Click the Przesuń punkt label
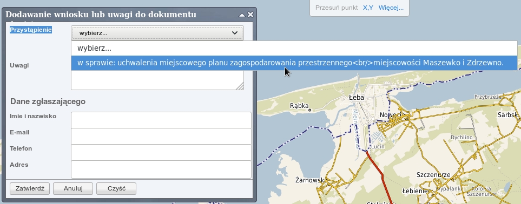521x204 pixels. [x=337, y=8]
